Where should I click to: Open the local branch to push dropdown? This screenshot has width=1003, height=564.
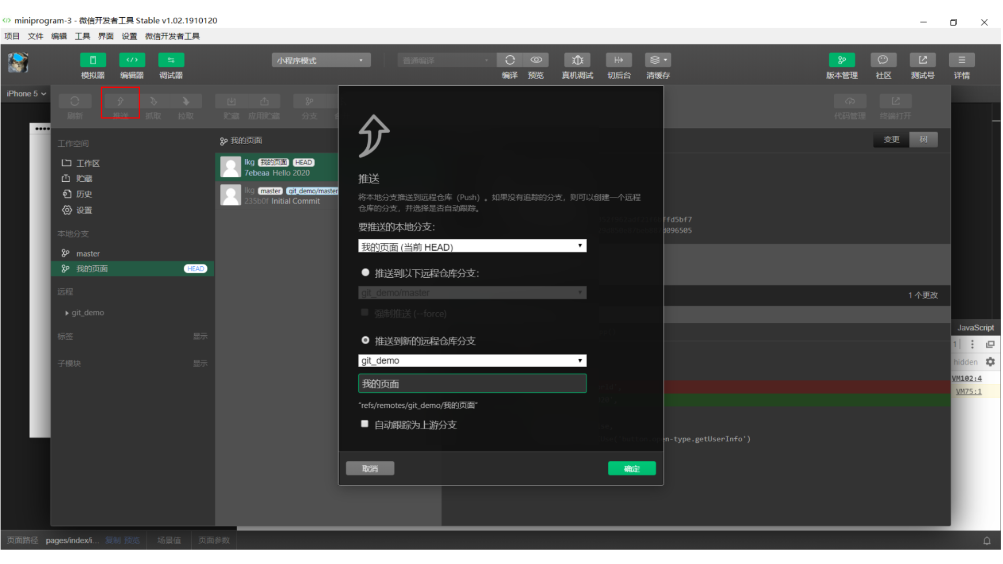click(472, 246)
